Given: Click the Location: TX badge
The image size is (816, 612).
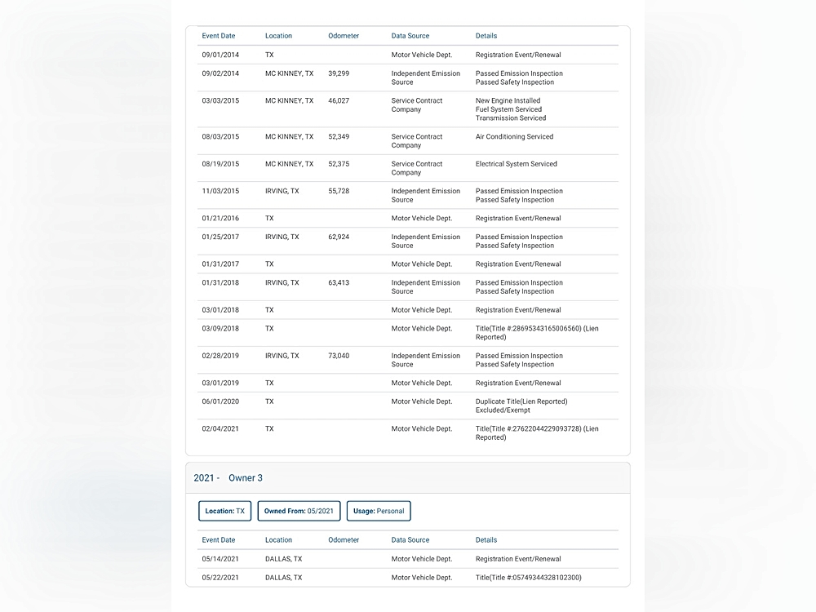Looking at the screenshot, I should [224, 511].
